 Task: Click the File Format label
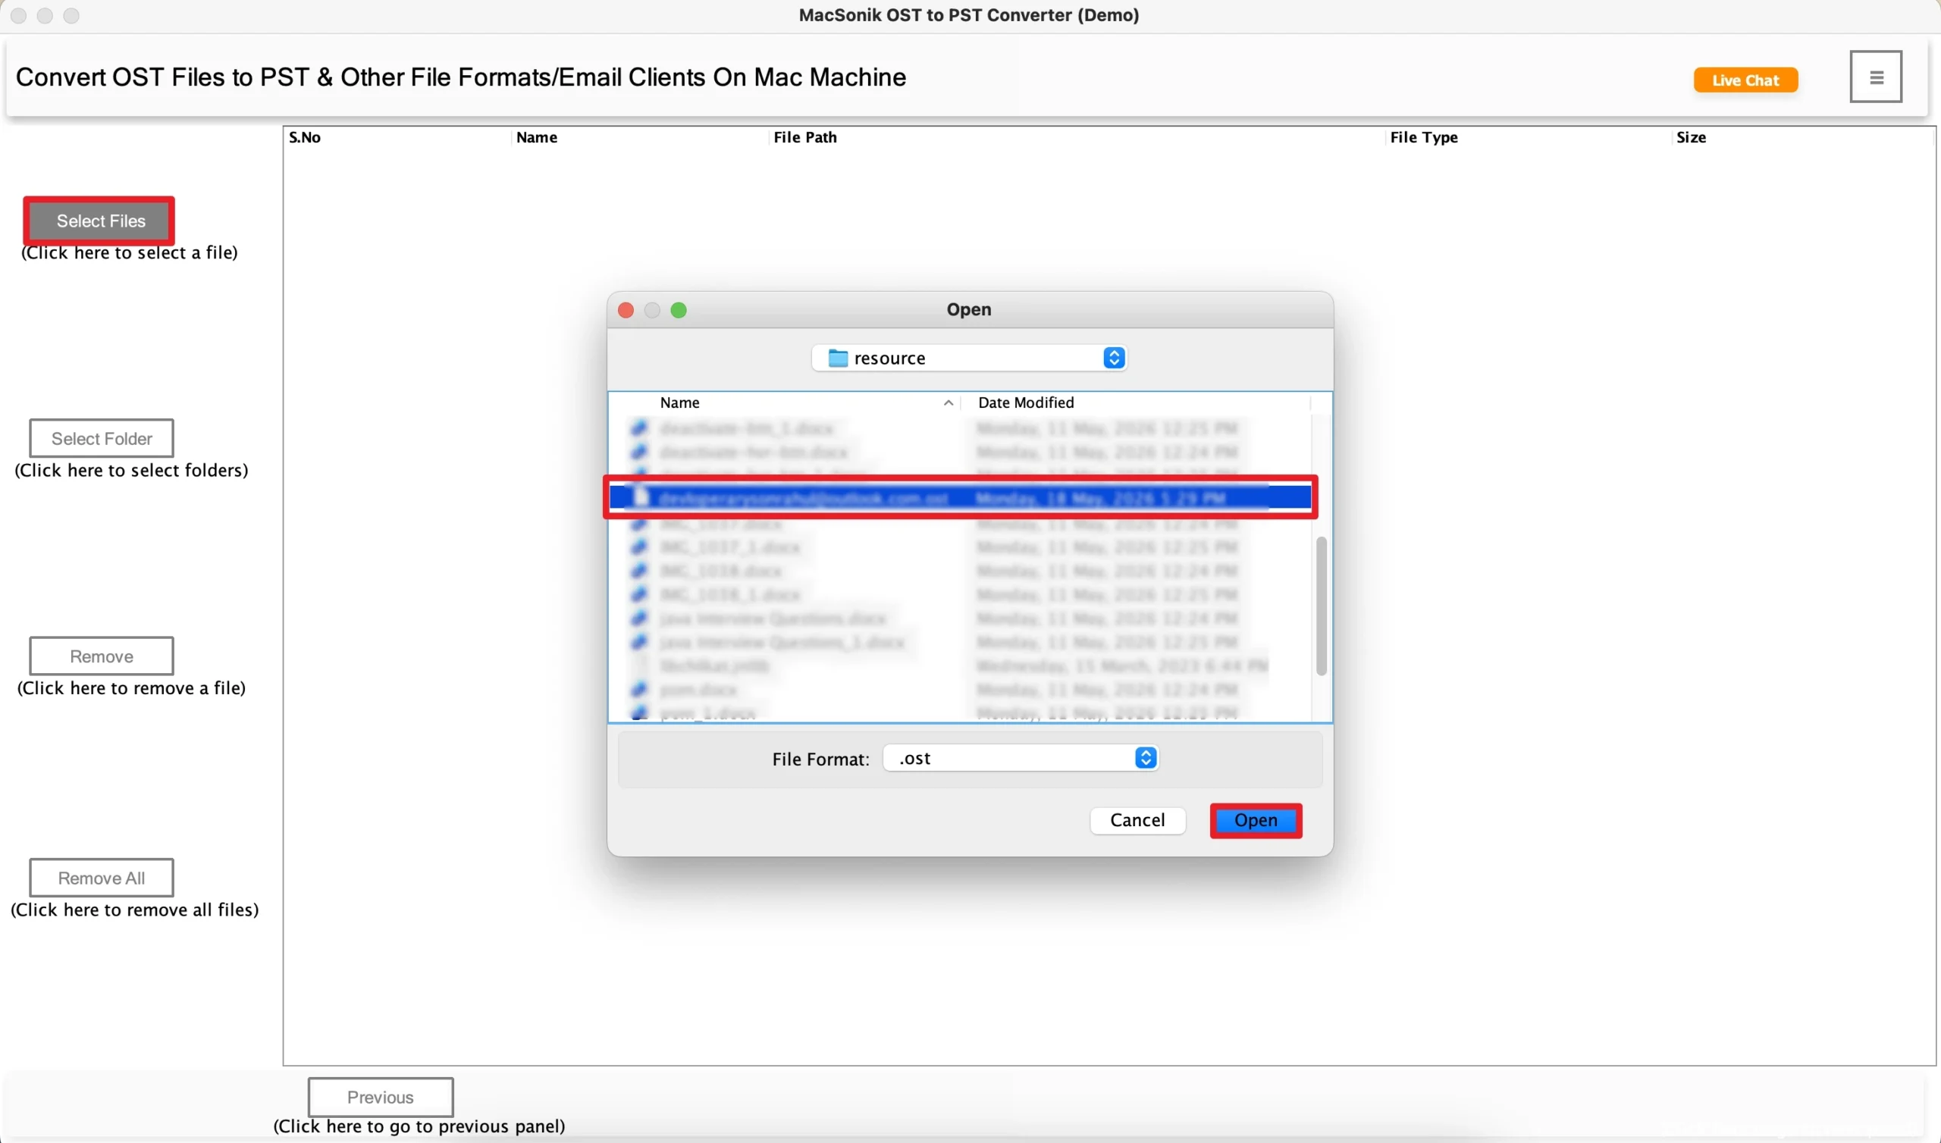tap(820, 759)
